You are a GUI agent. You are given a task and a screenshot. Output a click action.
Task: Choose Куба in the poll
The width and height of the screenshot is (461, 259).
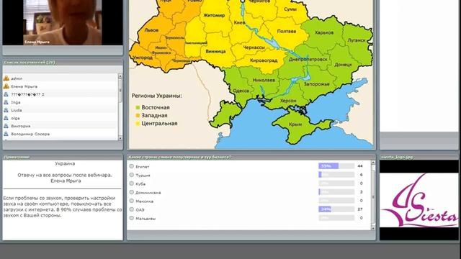[x=131, y=183]
